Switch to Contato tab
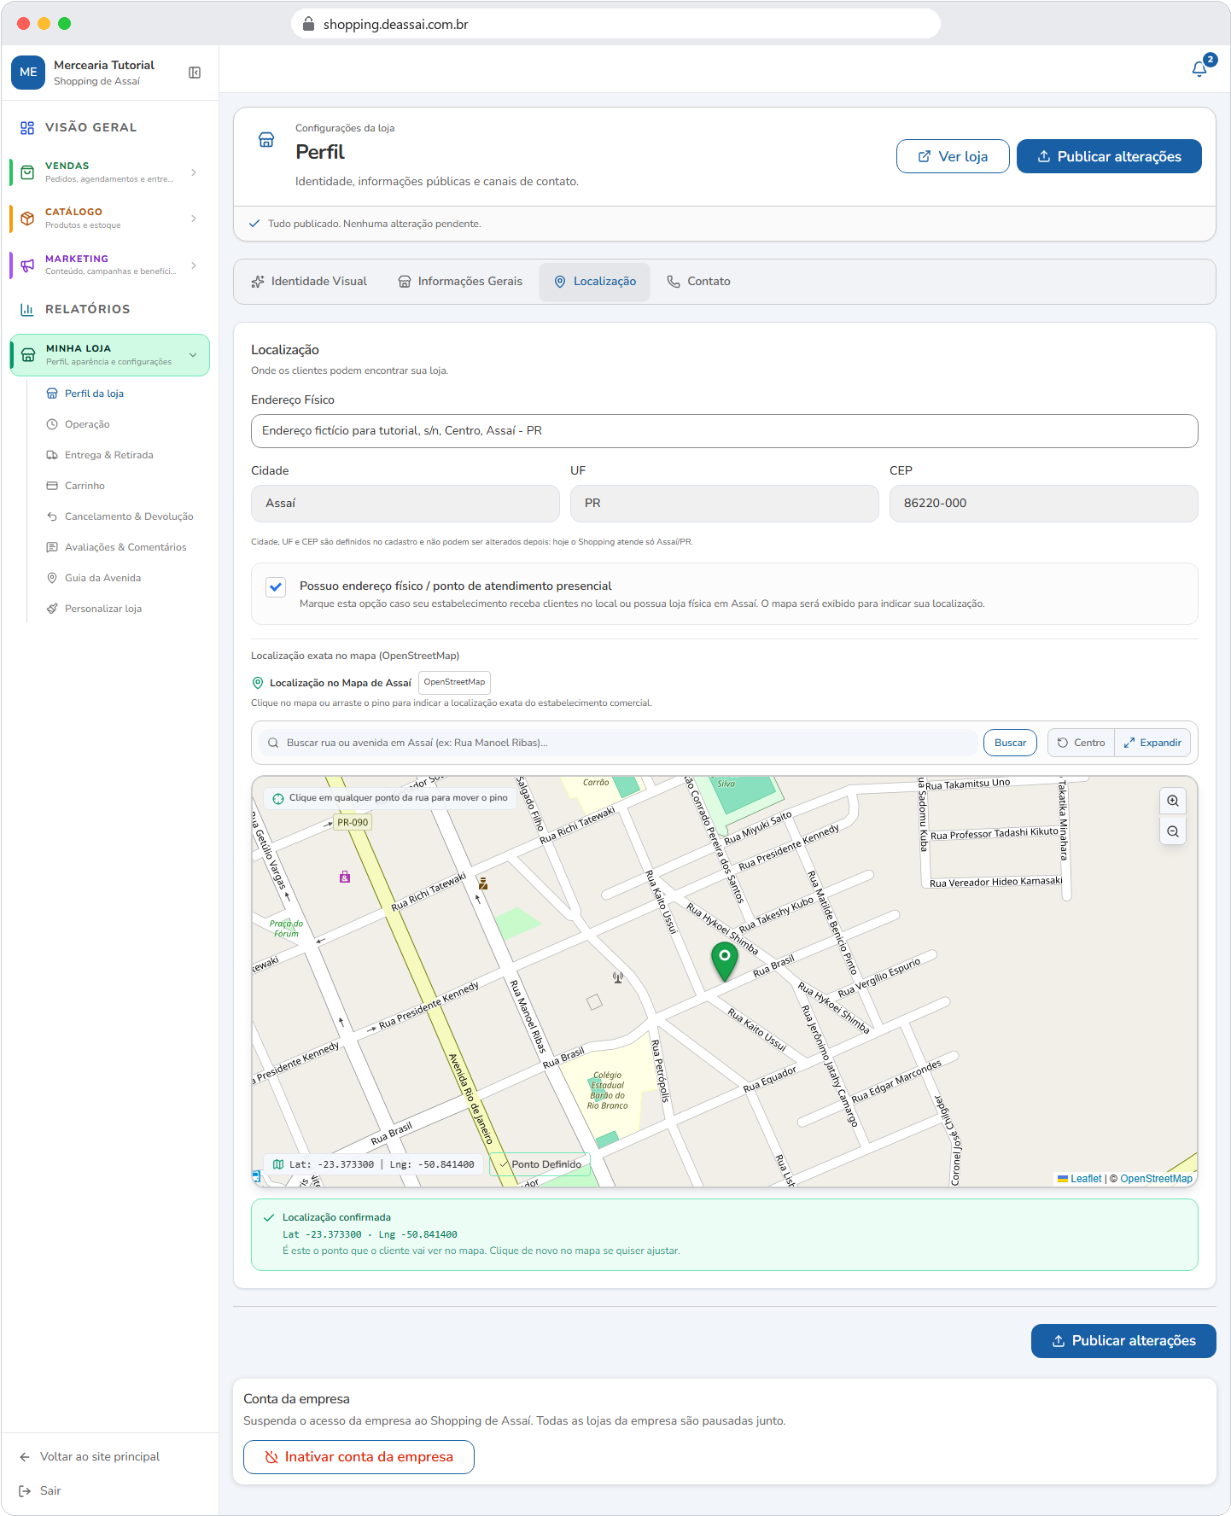The image size is (1231, 1516). (x=699, y=282)
